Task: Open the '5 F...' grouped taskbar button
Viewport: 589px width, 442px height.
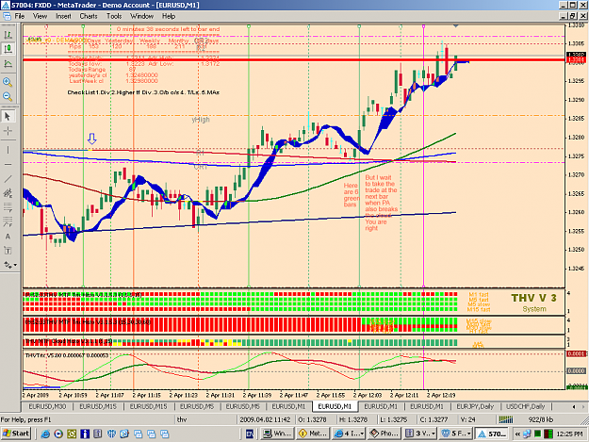Action: click(455, 434)
